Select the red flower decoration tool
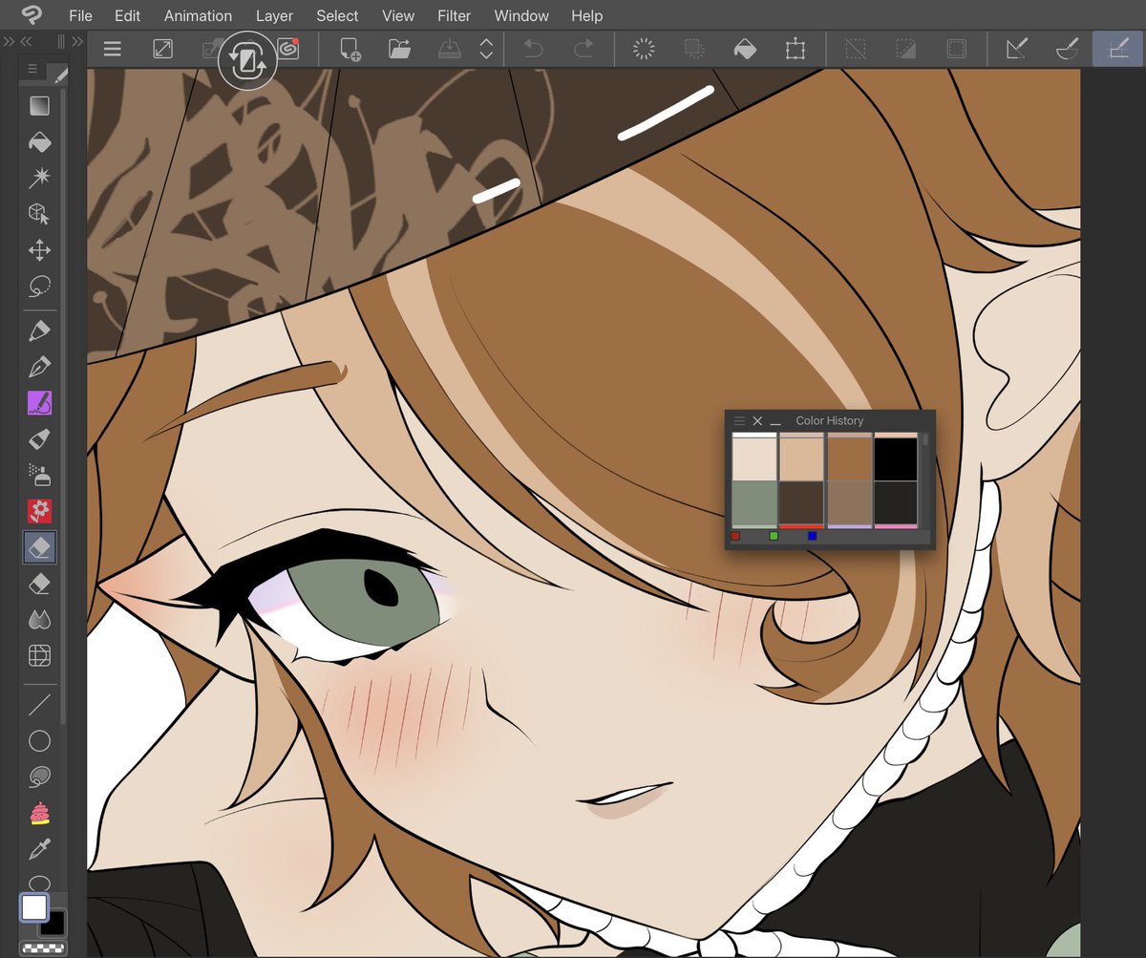Viewport: 1146px width, 958px height. click(39, 511)
